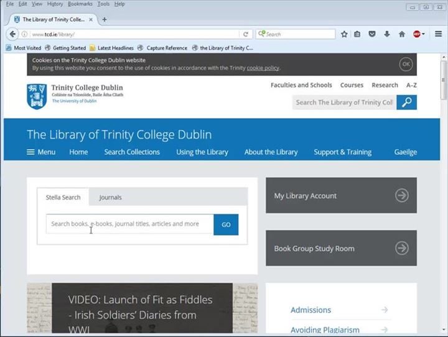The width and height of the screenshot is (448, 337).
Task: Open the Pocket save icon
Action: click(372, 34)
